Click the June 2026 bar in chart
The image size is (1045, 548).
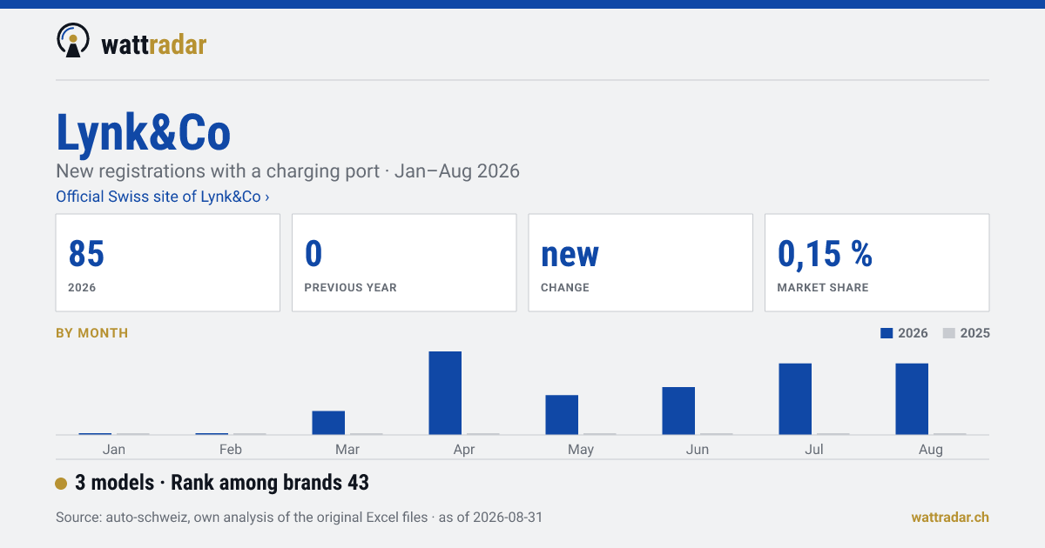(x=678, y=411)
